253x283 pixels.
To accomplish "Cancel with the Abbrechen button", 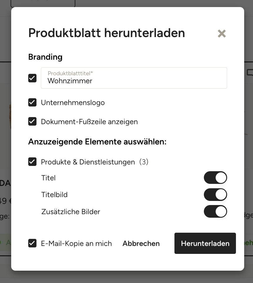I will (141, 244).
